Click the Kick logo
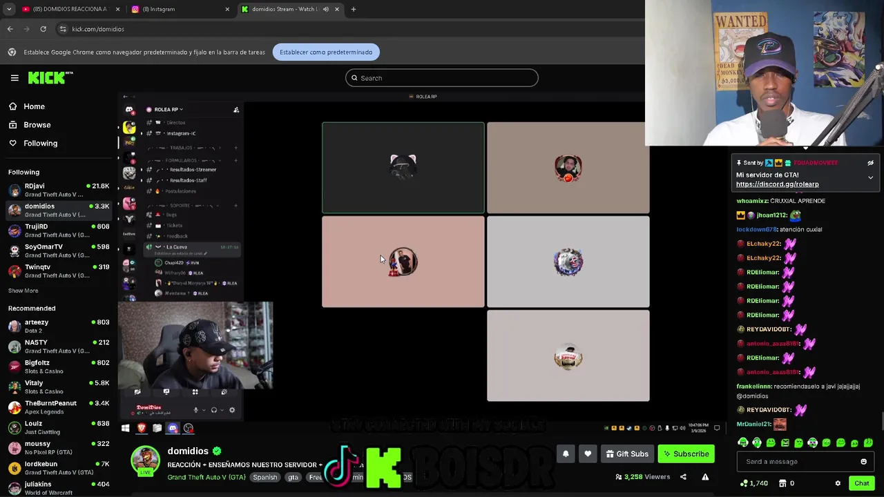 click(50, 77)
